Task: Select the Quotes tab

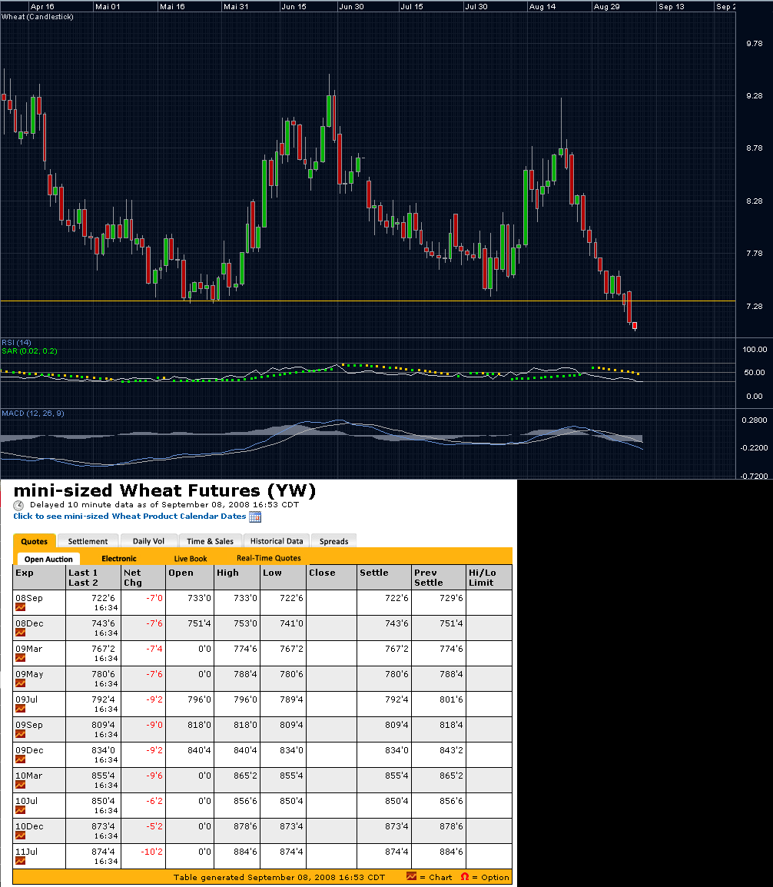Action: pos(34,541)
